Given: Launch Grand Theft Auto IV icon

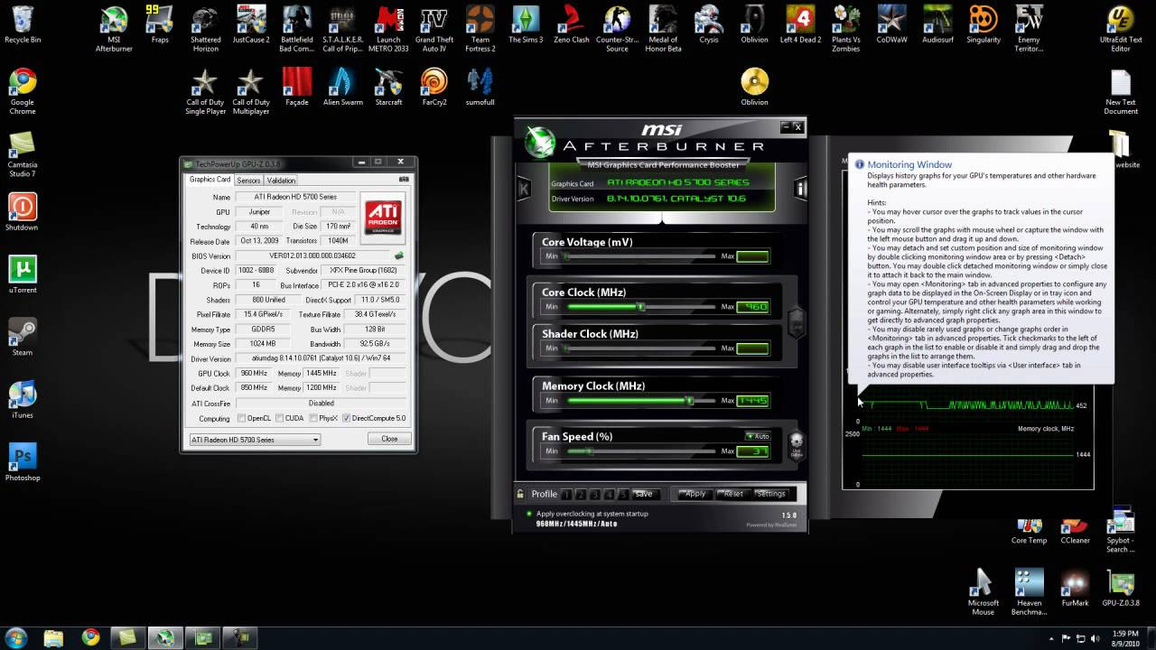Looking at the screenshot, I should (434, 30).
